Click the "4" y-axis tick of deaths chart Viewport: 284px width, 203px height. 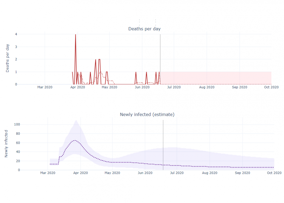point(16,34)
